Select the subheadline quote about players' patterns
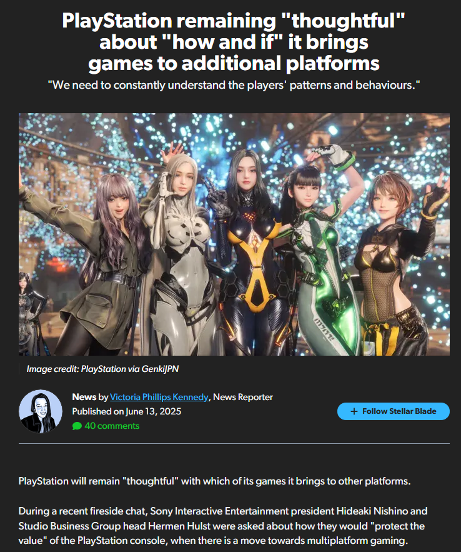461x552 pixels. click(234, 85)
